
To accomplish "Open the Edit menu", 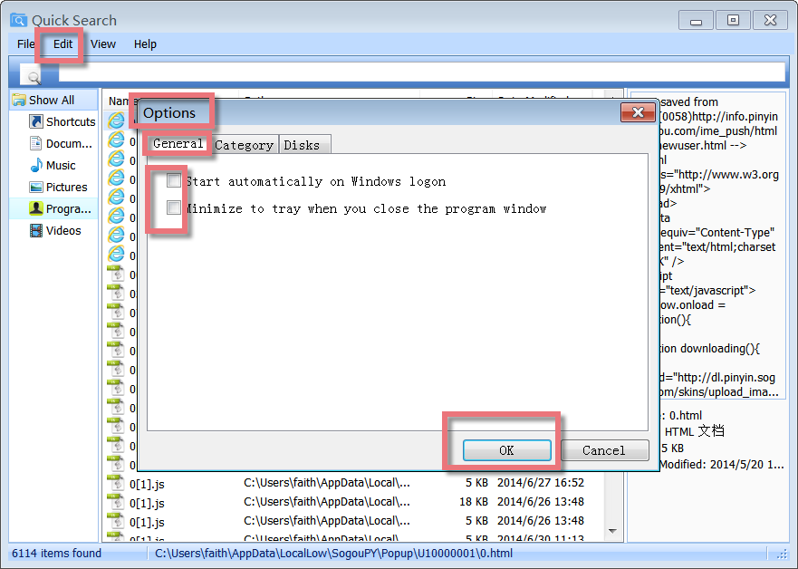I will [x=61, y=43].
